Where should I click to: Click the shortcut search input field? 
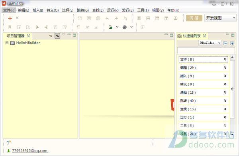click(206, 50)
